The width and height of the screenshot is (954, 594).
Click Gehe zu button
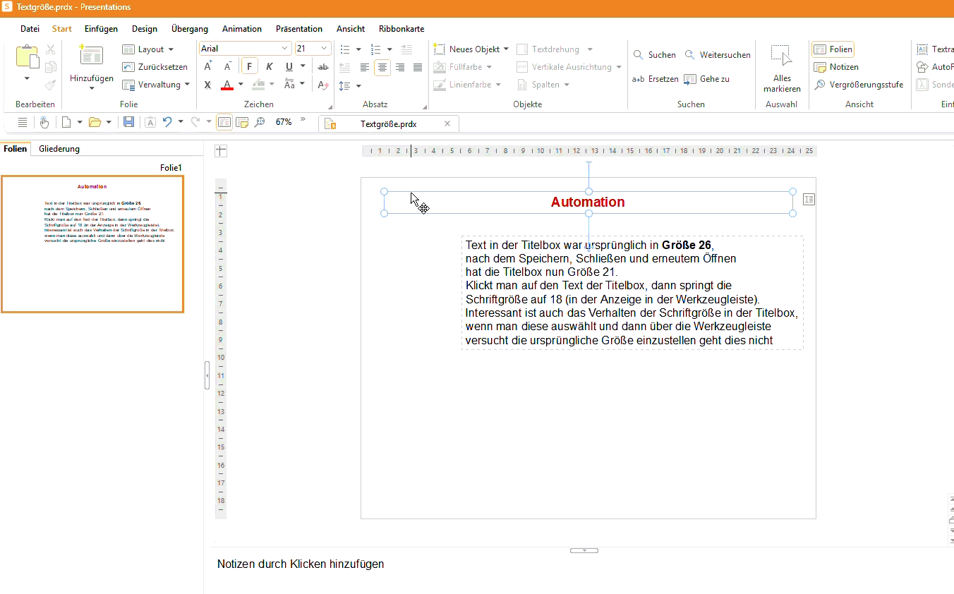click(707, 79)
